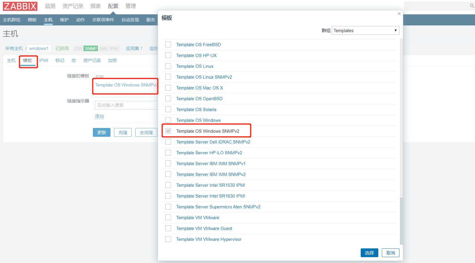Go to 模板 submenu in blue bar
The image size is (475, 263).
(32, 20)
